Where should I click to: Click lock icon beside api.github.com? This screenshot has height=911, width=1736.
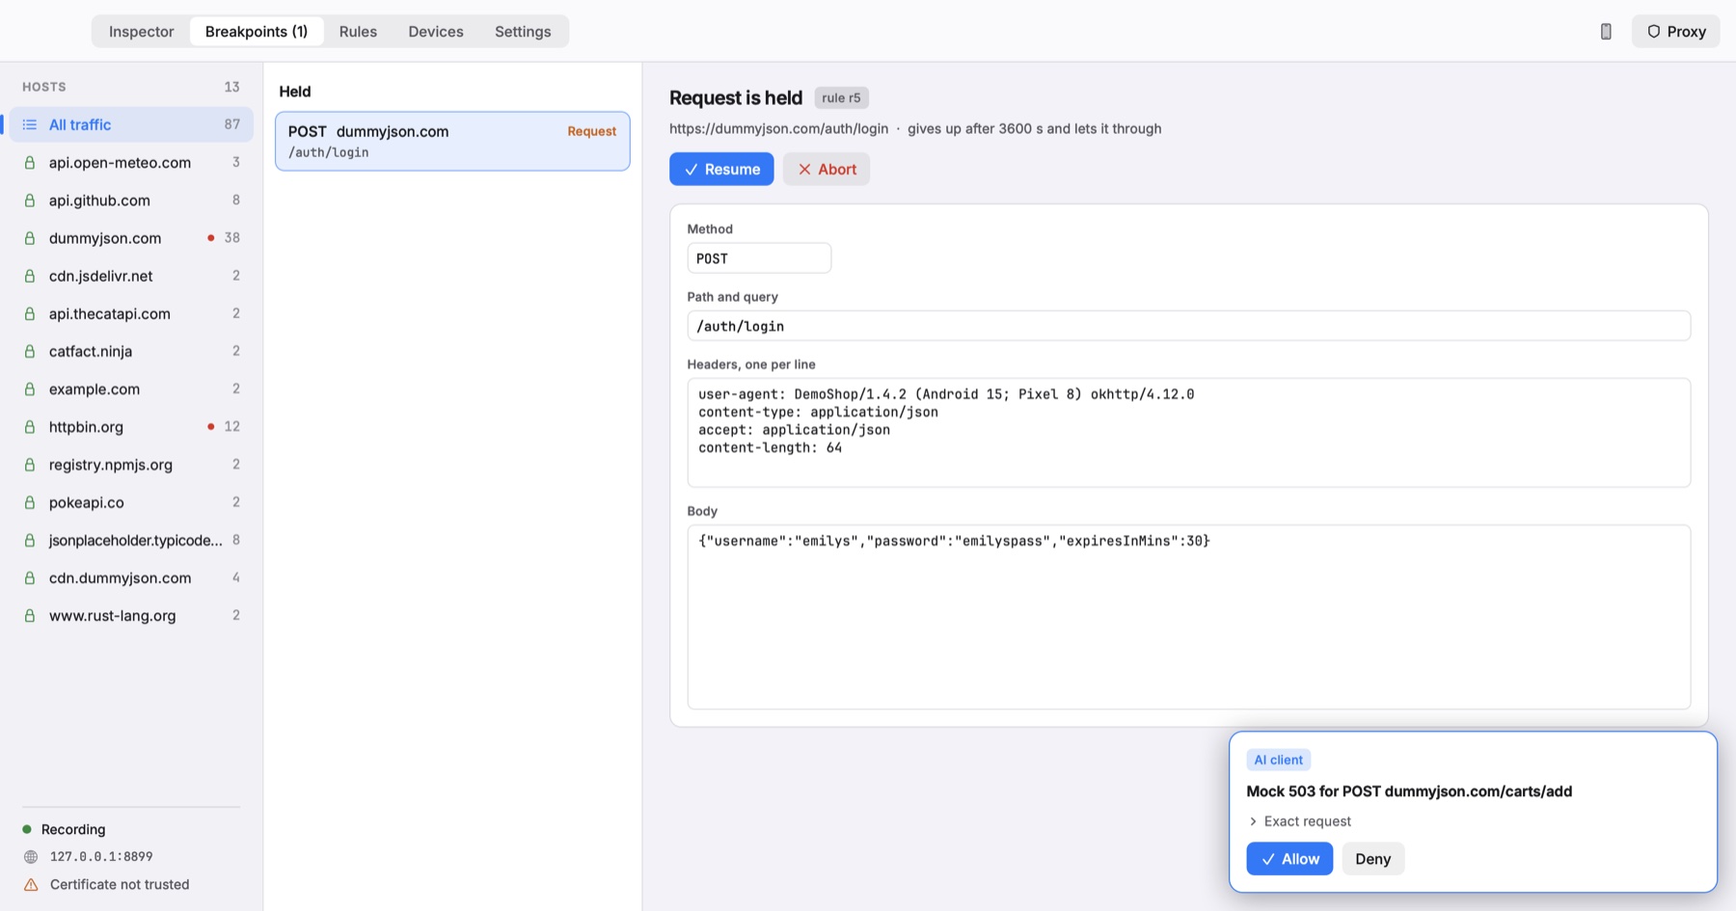coord(30,201)
